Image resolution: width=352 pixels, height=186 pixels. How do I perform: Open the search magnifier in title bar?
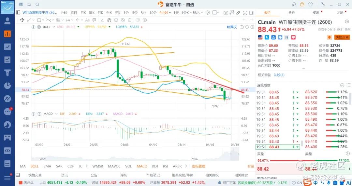37,5
